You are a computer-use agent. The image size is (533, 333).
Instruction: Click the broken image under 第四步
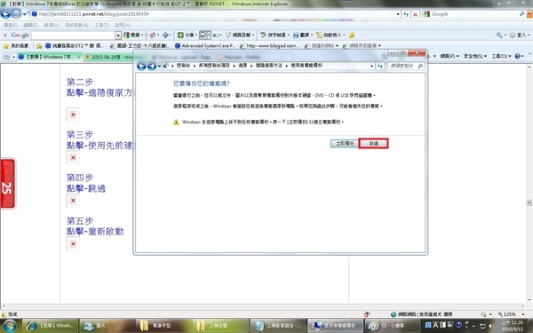click(73, 201)
